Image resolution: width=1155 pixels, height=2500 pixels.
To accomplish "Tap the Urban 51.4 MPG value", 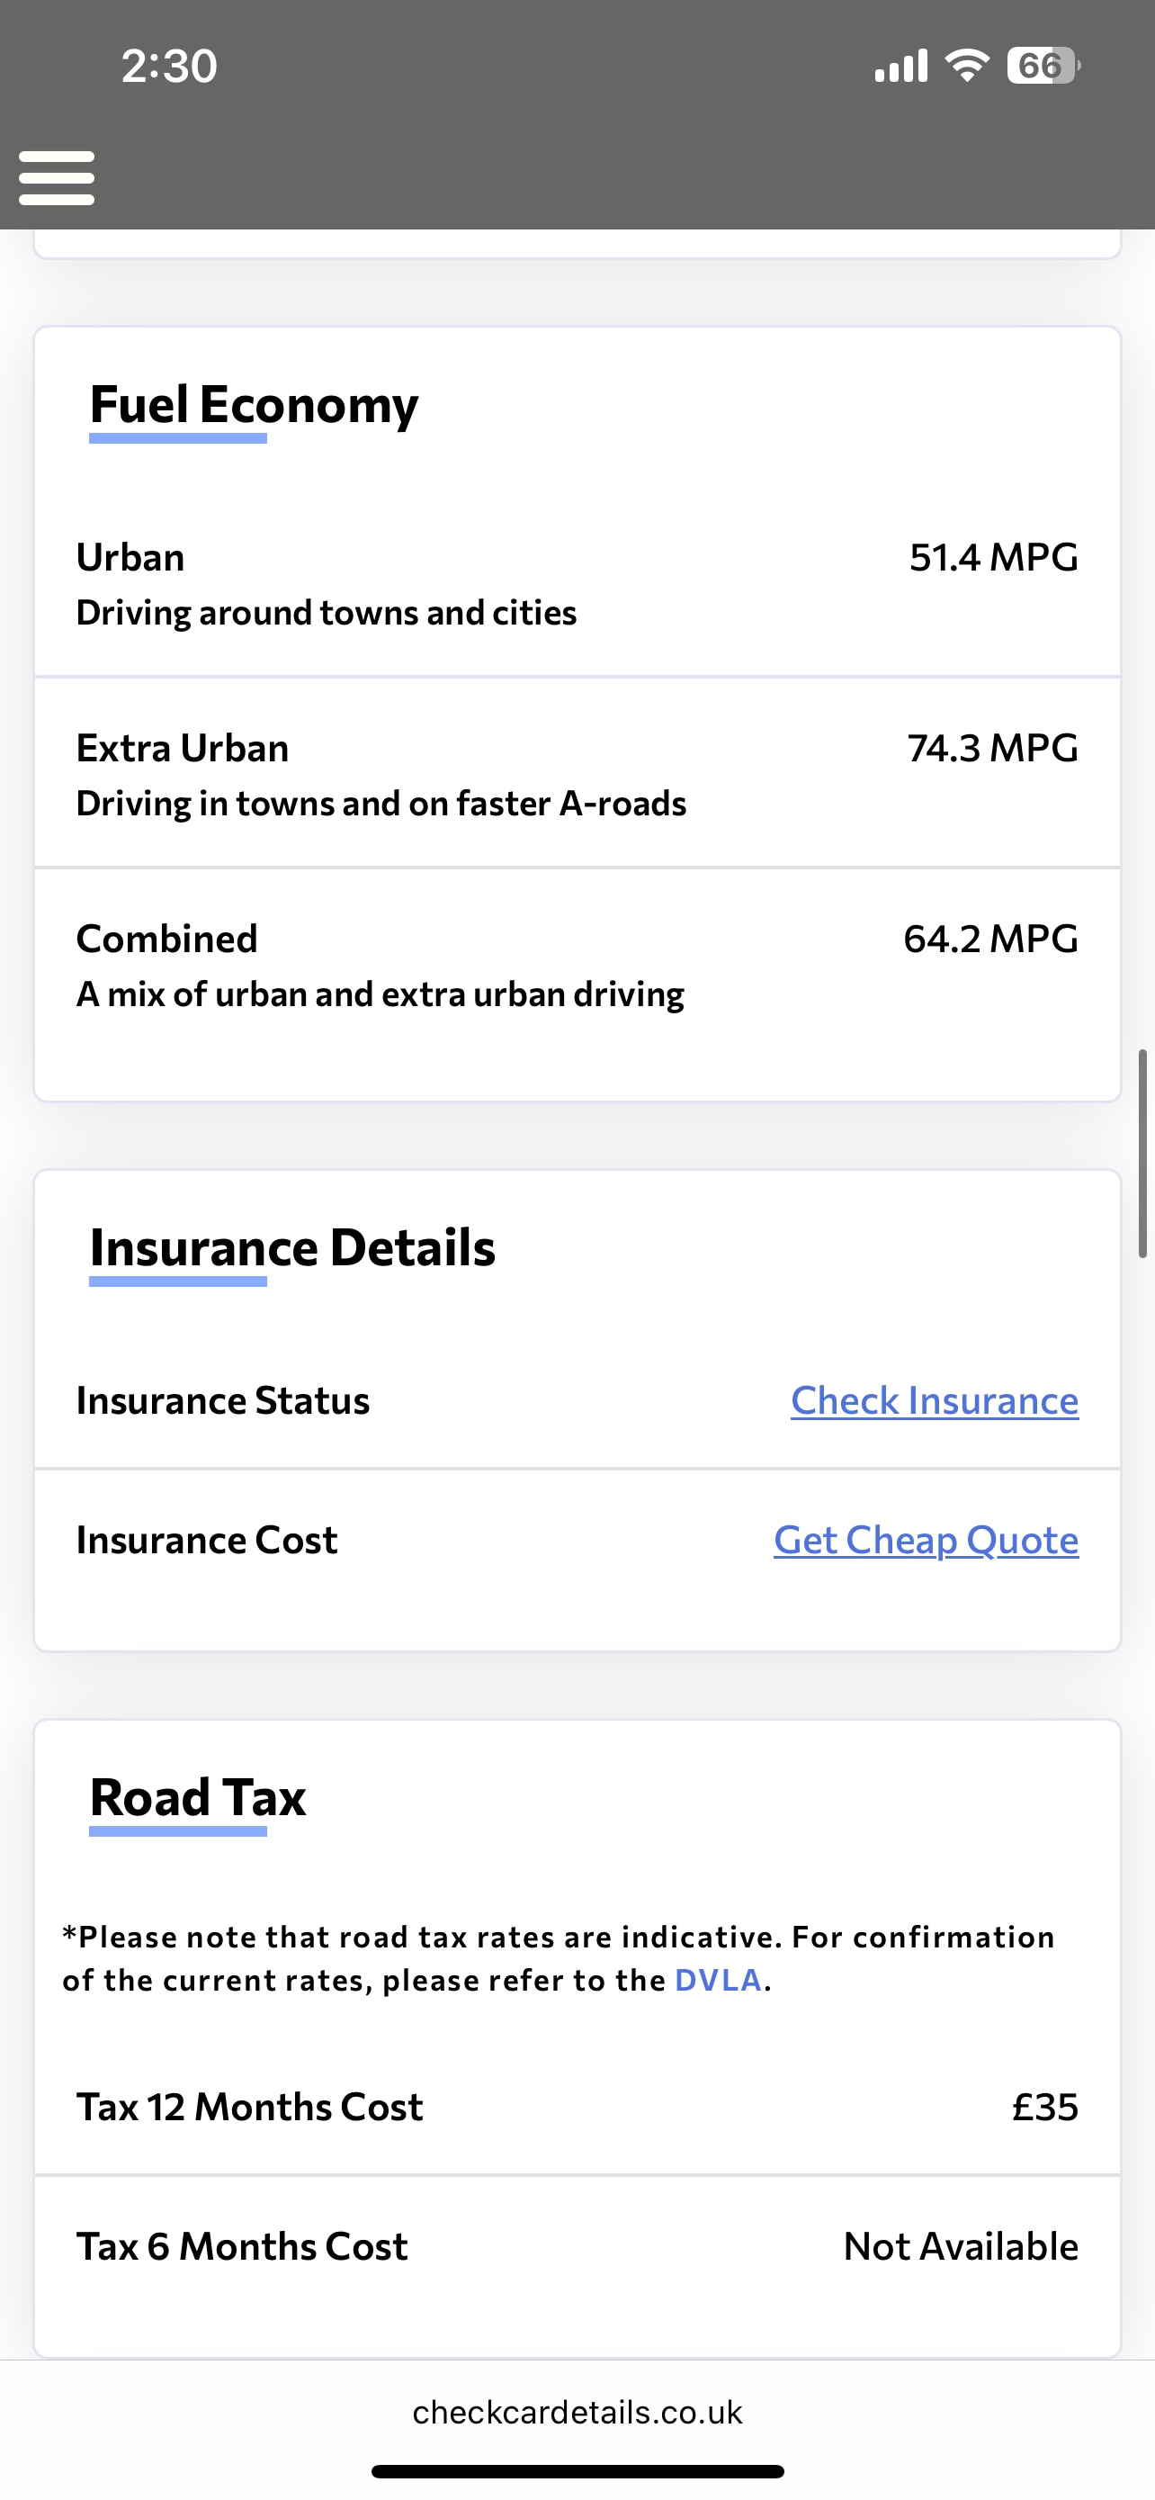I will click(x=993, y=558).
